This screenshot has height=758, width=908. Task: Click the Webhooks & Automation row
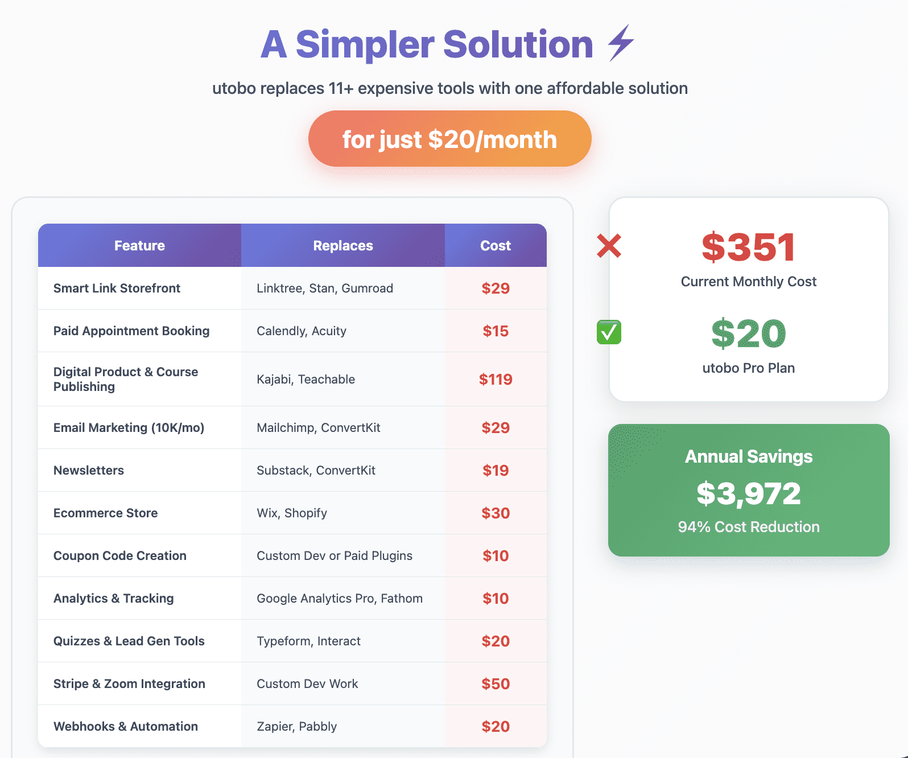(x=292, y=726)
